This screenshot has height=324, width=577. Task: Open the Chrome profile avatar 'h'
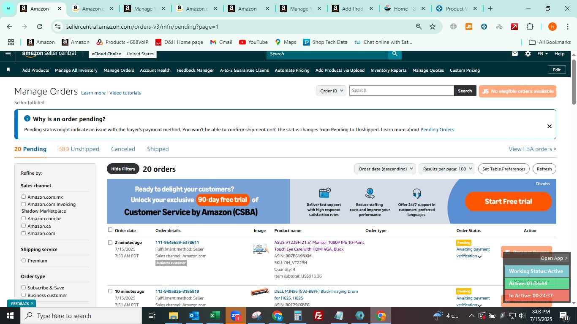tap(552, 27)
